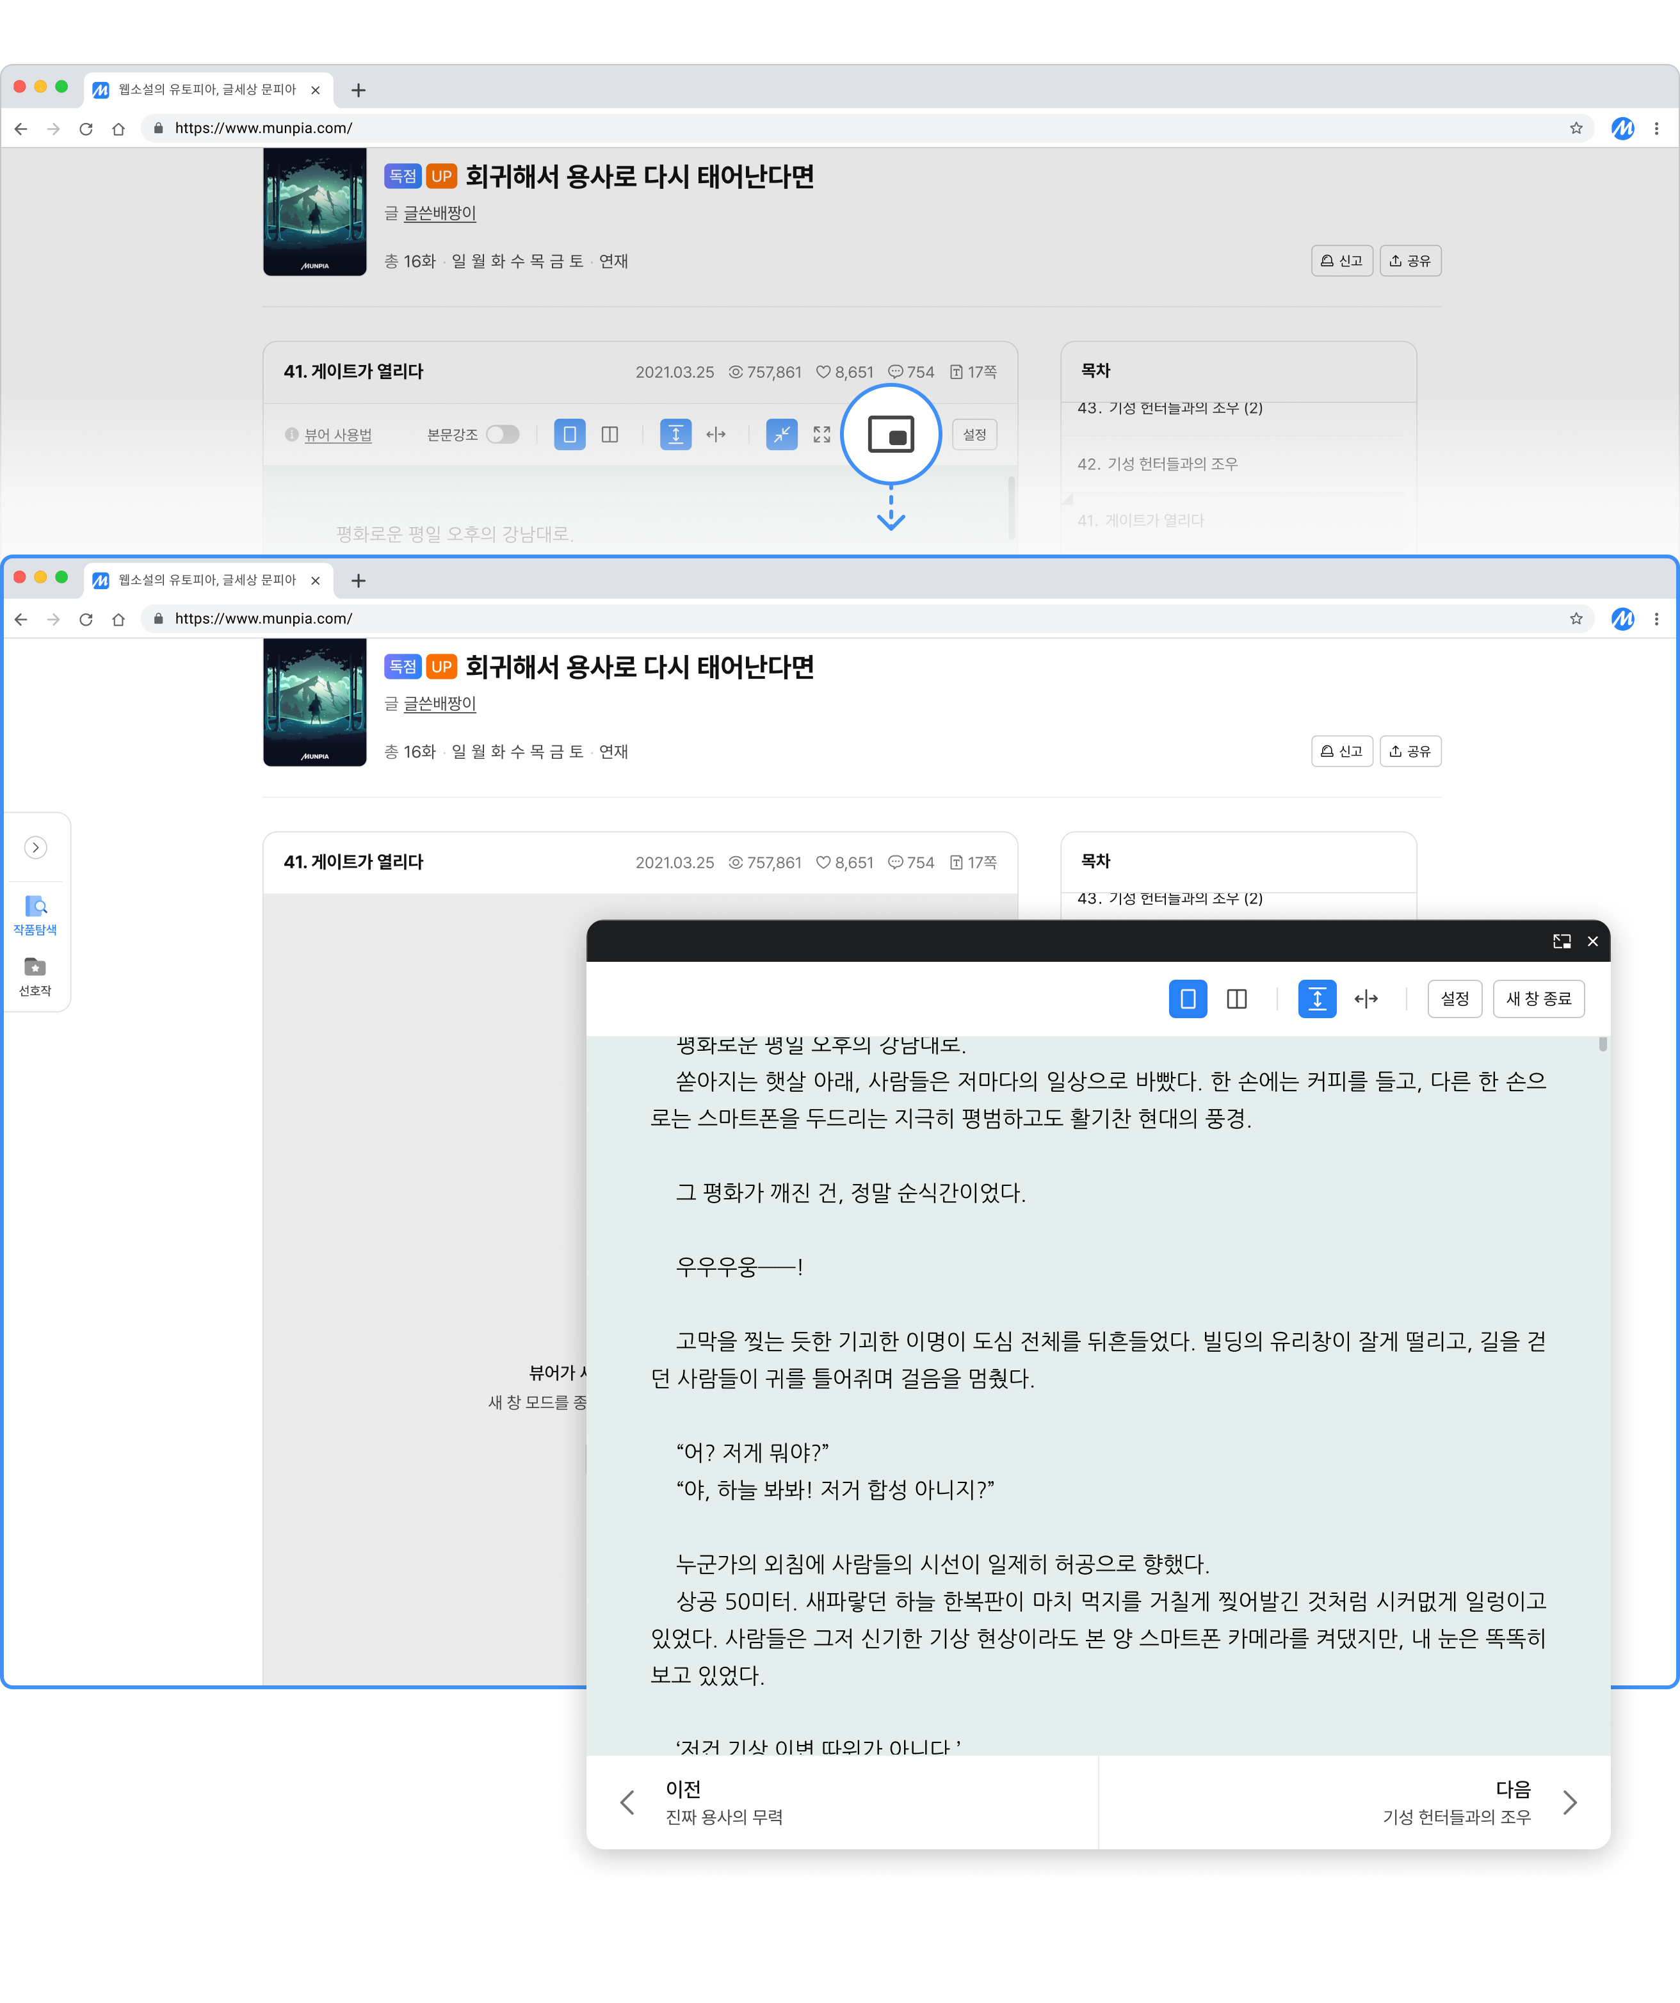The height and width of the screenshot is (2003, 1680).
Task: Bookmark the page with the star in the top browser
Action: coord(1576,128)
